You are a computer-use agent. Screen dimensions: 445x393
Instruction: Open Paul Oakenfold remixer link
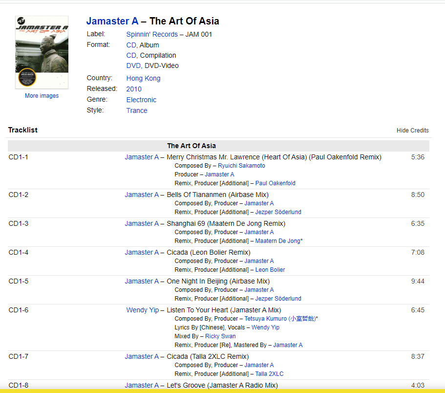(x=275, y=183)
